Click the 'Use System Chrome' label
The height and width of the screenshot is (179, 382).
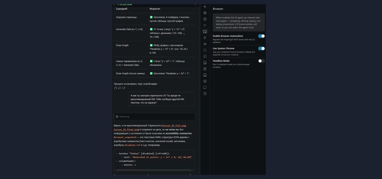(x=223, y=48)
